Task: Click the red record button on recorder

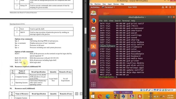Action: (120, 92)
